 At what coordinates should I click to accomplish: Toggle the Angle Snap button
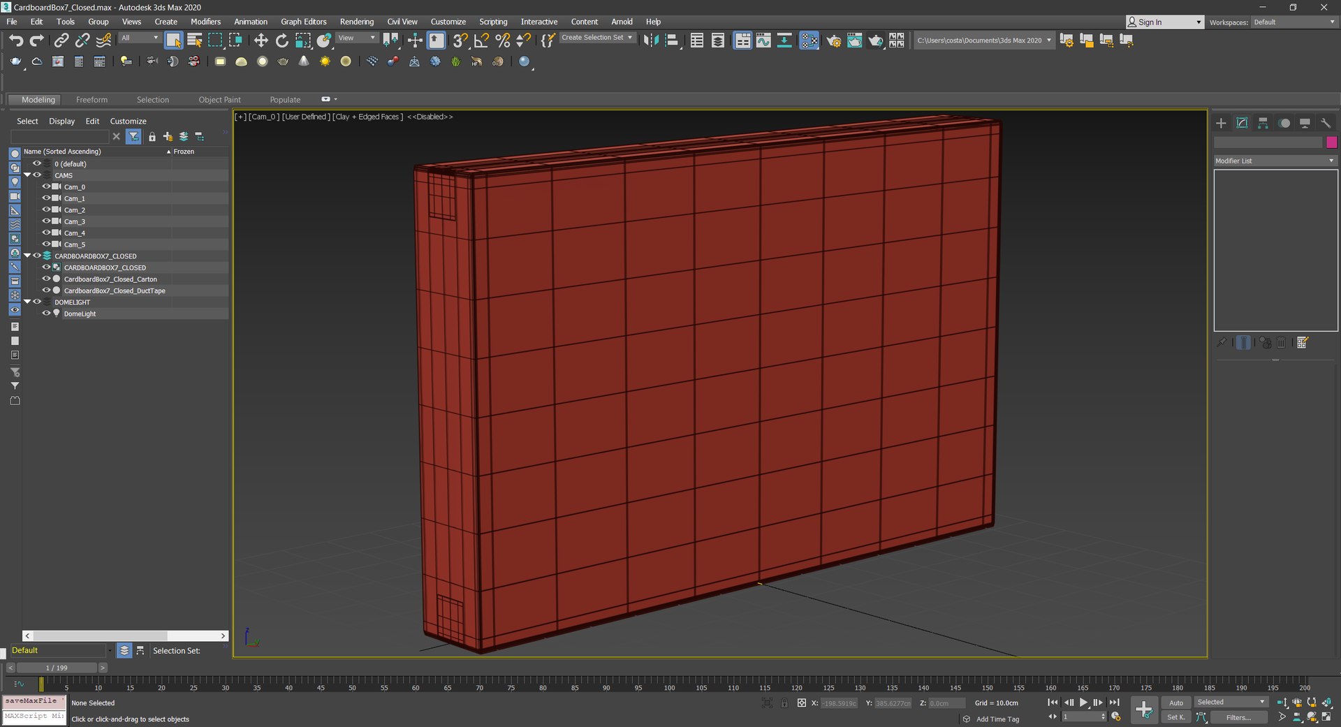pos(481,41)
